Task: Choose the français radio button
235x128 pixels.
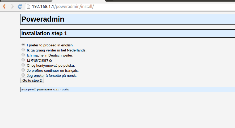Action: click(x=23, y=70)
